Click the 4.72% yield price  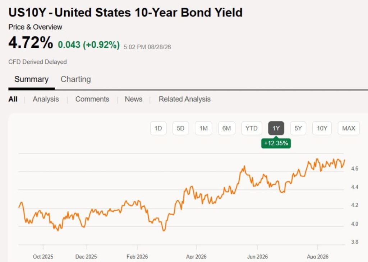[31, 43]
